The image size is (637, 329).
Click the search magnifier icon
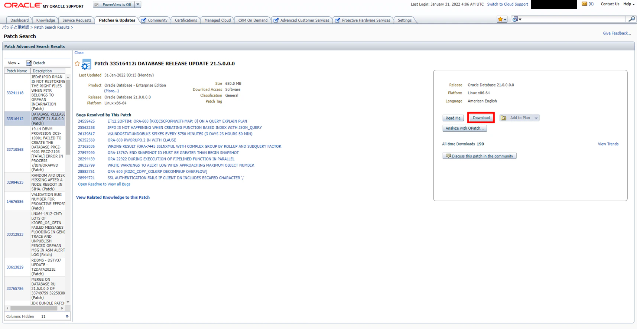point(631,19)
